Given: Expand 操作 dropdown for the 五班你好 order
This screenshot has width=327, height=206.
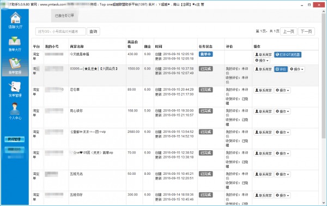Looking at the screenshot, I should [x=282, y=196].
